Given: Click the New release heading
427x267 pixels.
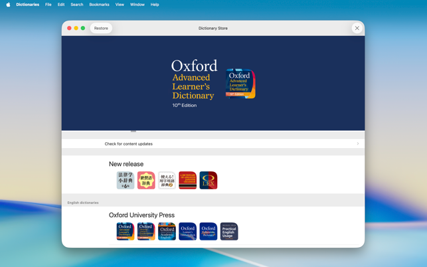Looking at the screenshot, I should pos(126,164).
